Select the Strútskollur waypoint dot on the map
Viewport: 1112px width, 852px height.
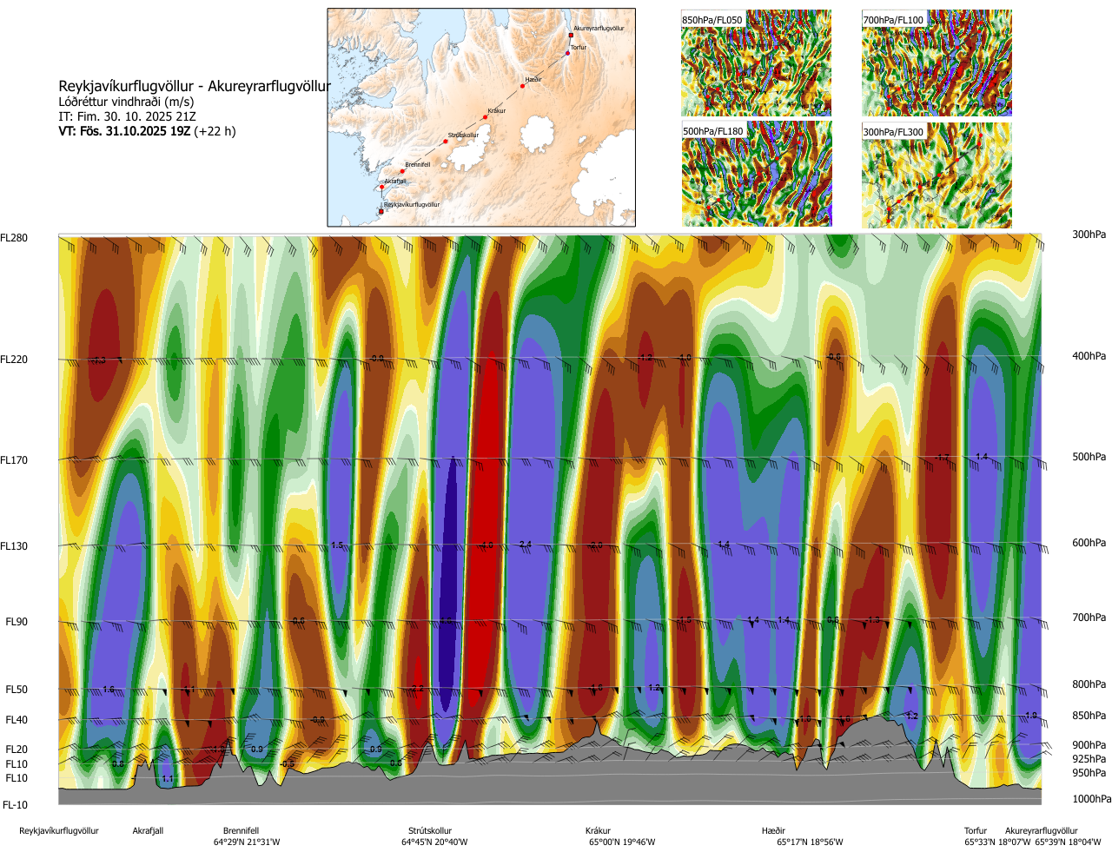point(446,142)
